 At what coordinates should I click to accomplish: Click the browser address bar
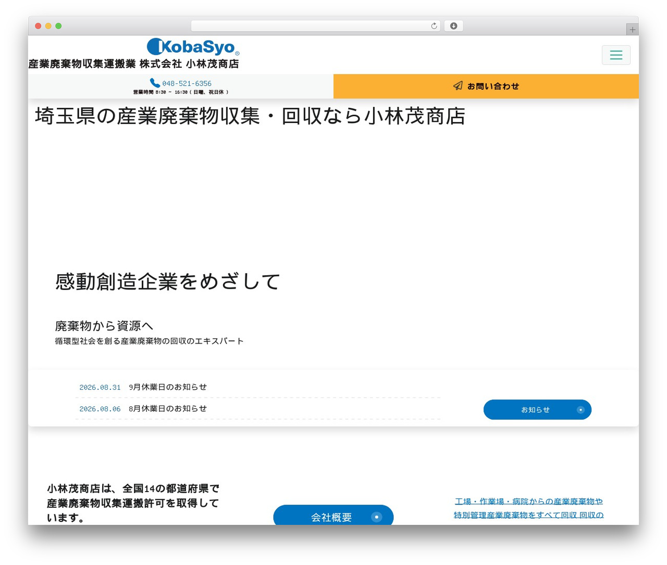[315, 26]
